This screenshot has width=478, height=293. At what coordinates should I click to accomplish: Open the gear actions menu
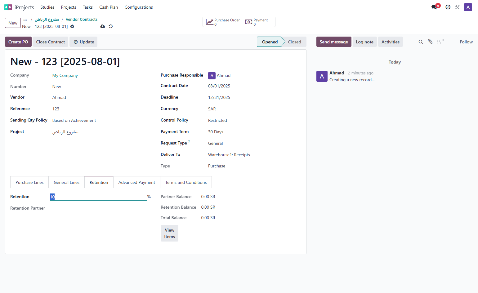pyautogui.click(x=72, y=26)
